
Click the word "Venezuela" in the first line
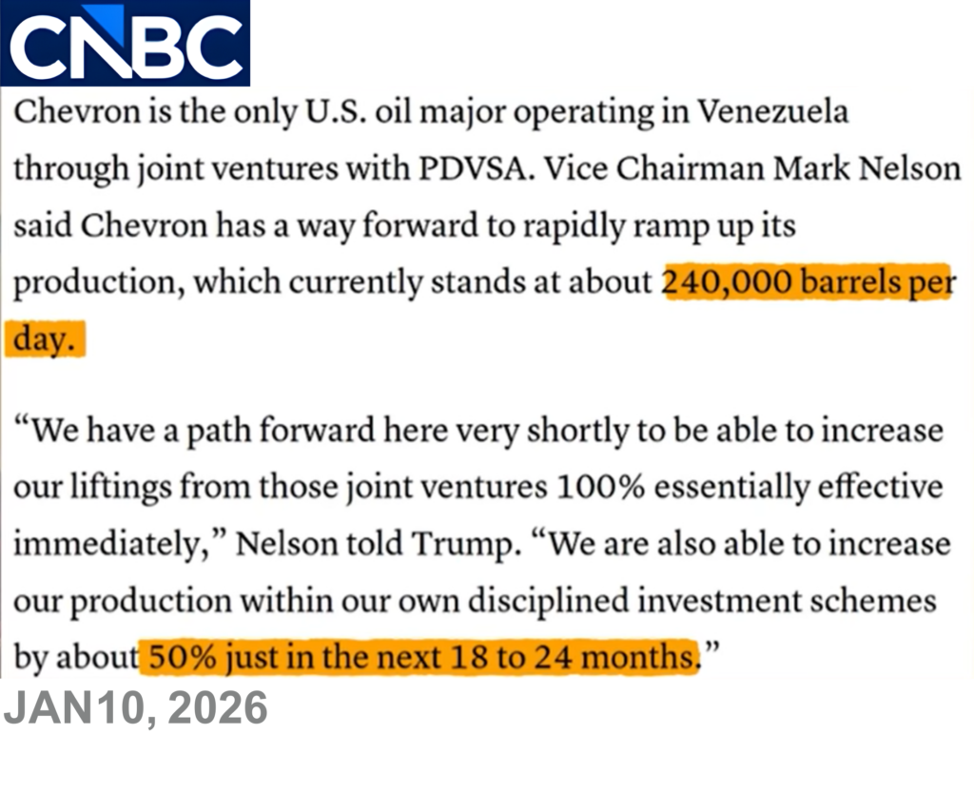pos(772,112)
